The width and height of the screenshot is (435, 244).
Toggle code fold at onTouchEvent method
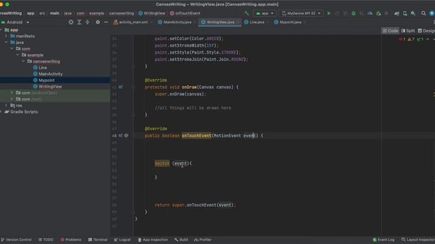133,136
